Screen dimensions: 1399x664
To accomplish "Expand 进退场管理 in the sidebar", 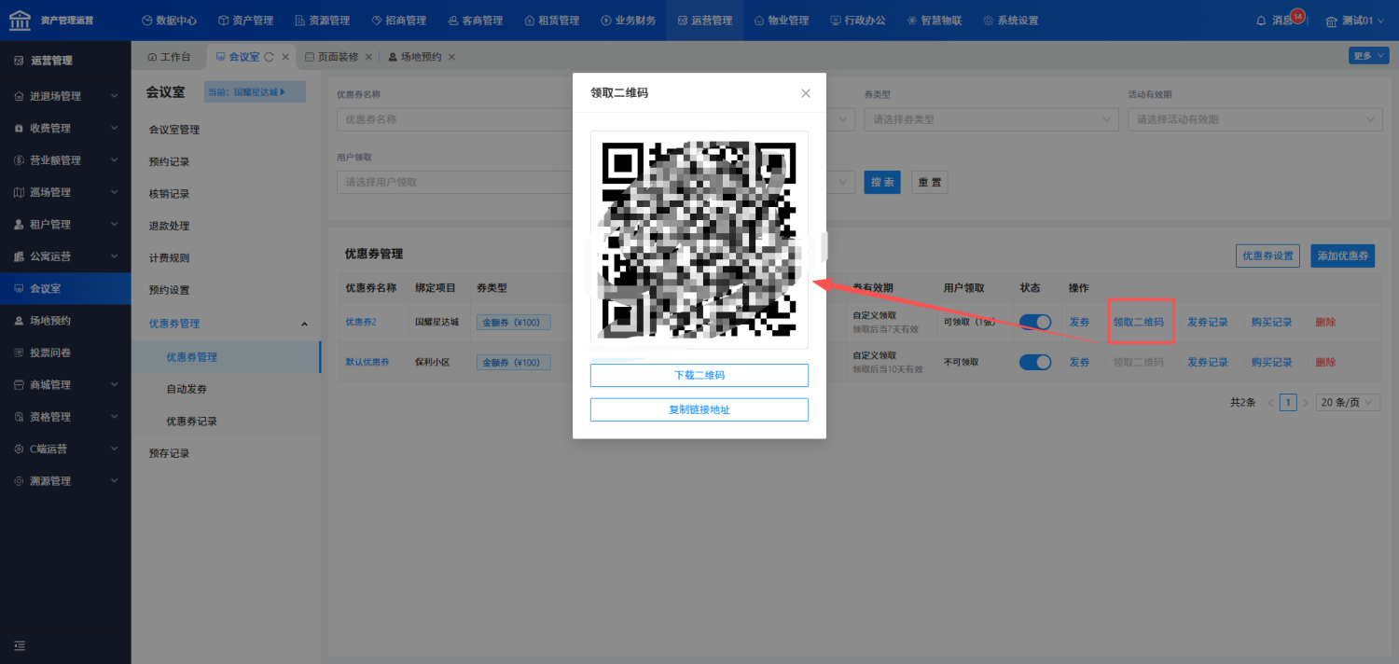I will [x=65, y=96].
